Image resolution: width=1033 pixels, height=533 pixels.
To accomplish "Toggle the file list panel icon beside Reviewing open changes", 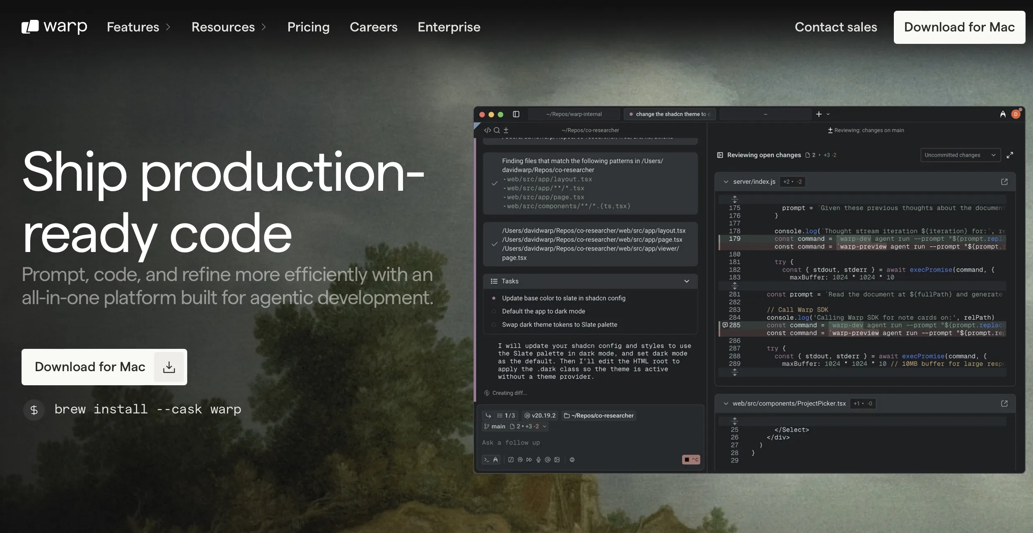I will pyautogui.click(x=720, y=155).
